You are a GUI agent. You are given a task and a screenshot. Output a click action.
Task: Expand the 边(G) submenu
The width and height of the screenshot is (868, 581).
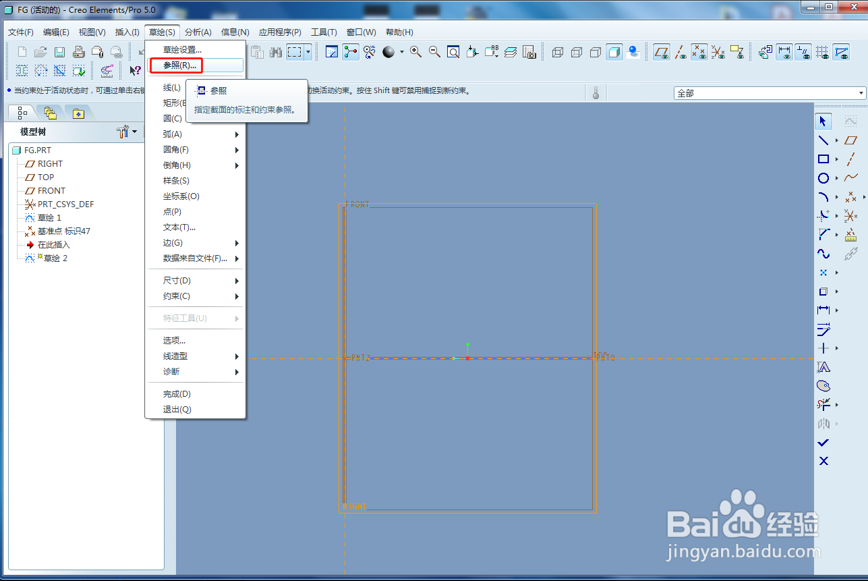(x=196, y=243)
